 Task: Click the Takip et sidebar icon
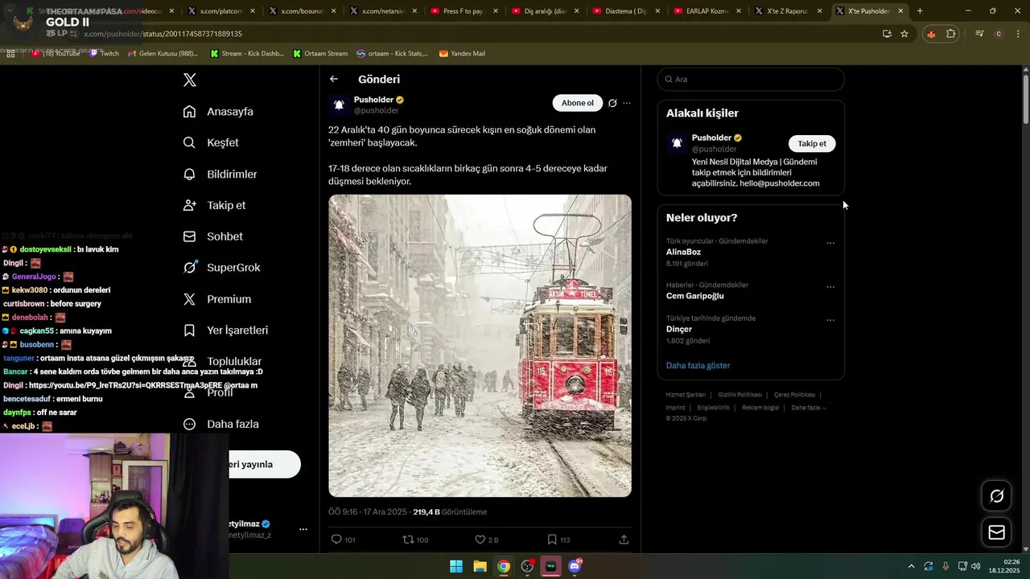click(x=190, y=205)
